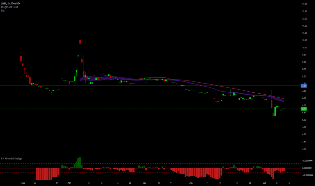Select the red dashed lower RSI threshold line
Screen dimensions: 315x186
tap(150, 172)
